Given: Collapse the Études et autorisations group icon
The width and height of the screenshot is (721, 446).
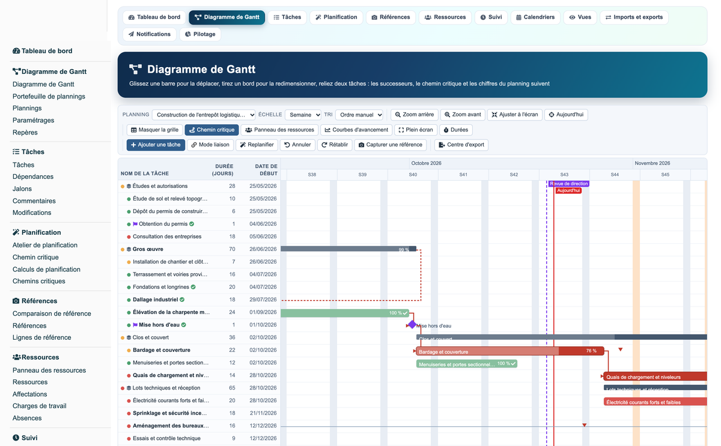Looking at the screenshot, I should tap(129, 186).
